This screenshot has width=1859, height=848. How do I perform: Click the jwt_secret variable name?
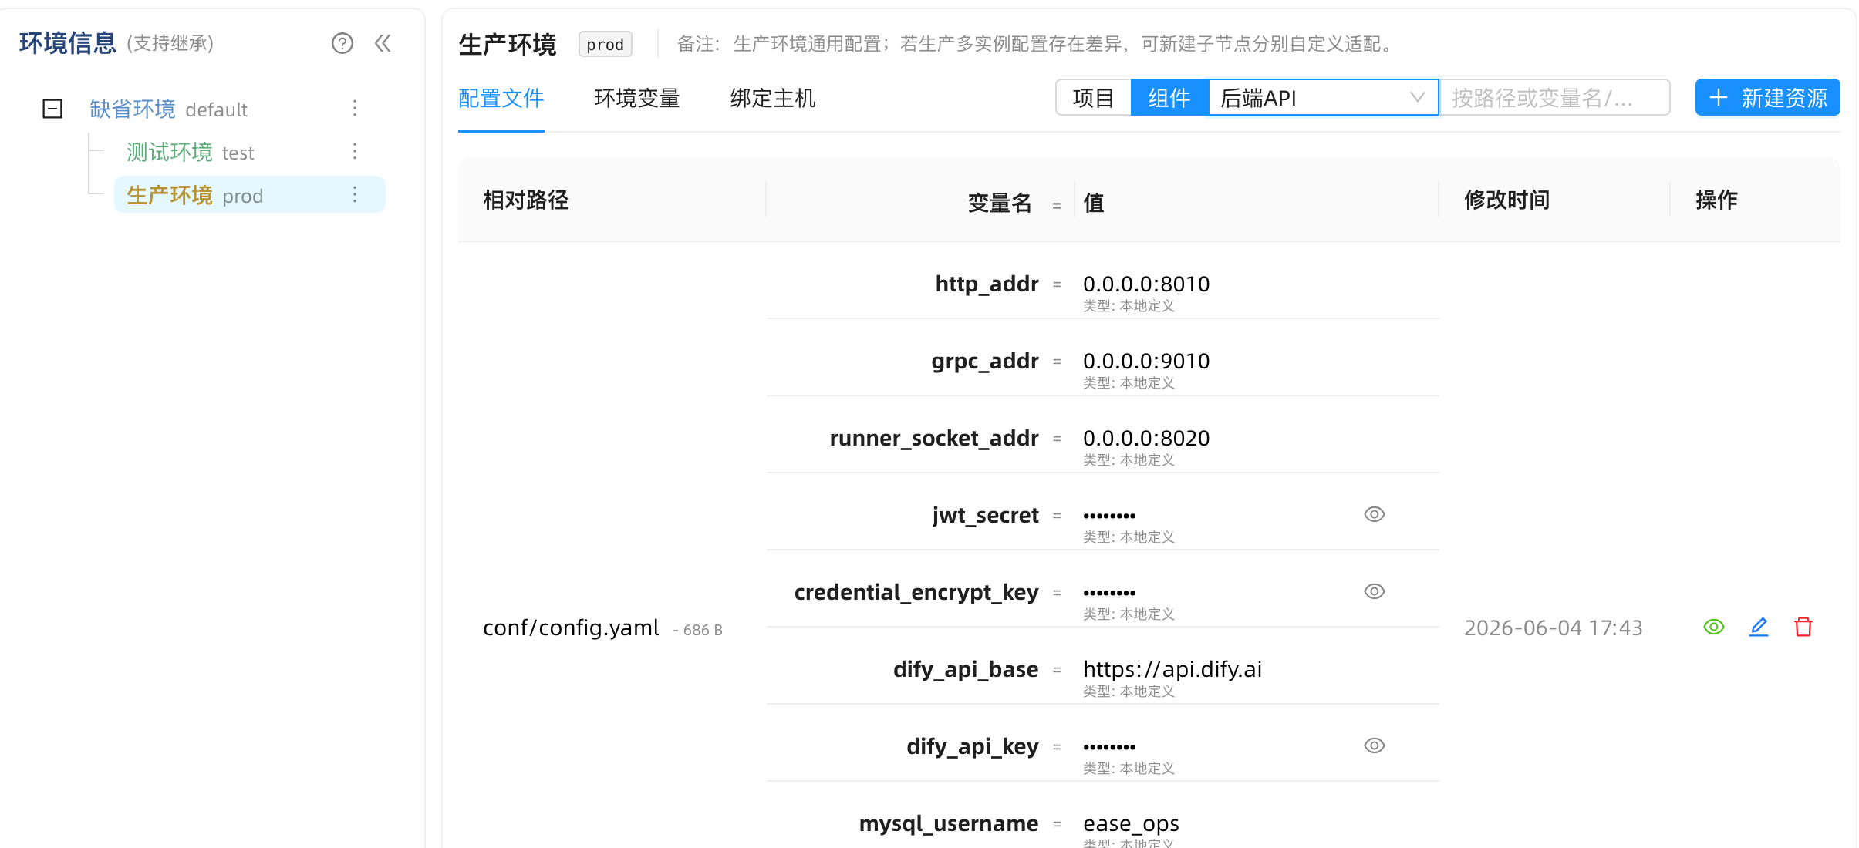click(x=985, y=516)
